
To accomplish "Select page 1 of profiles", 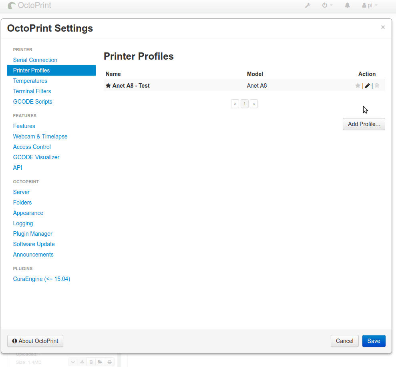I will (245, 104).
